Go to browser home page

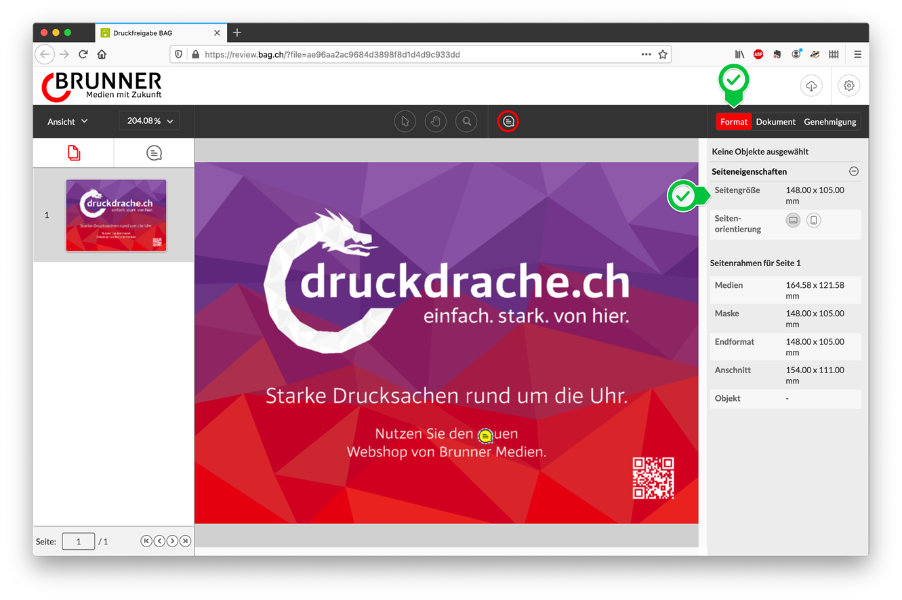tap(102, 54)
